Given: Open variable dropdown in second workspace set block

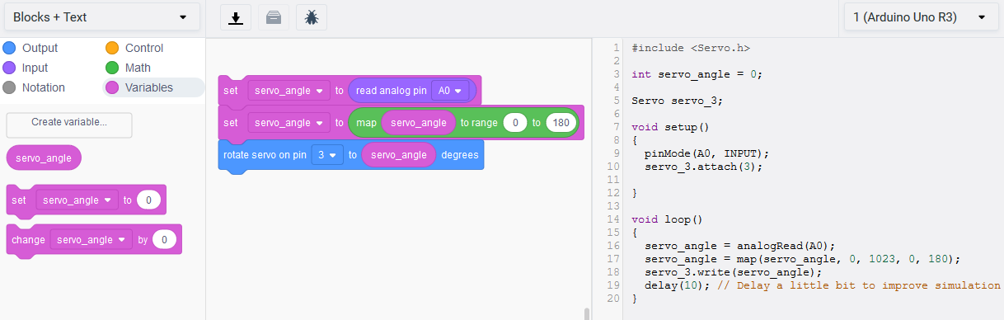Looking at the screenshot, I should (289, 122).
